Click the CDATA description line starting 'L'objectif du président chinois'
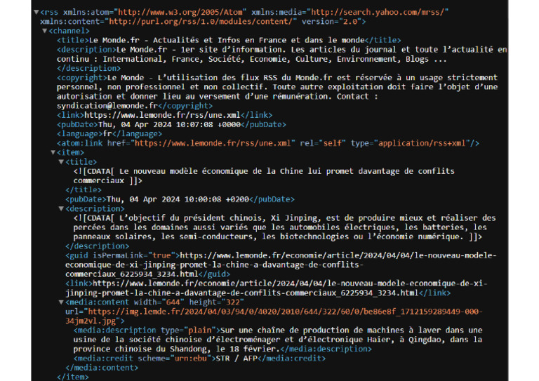The height and width of the screenshot is (381, 539). [x=285, y=218]
